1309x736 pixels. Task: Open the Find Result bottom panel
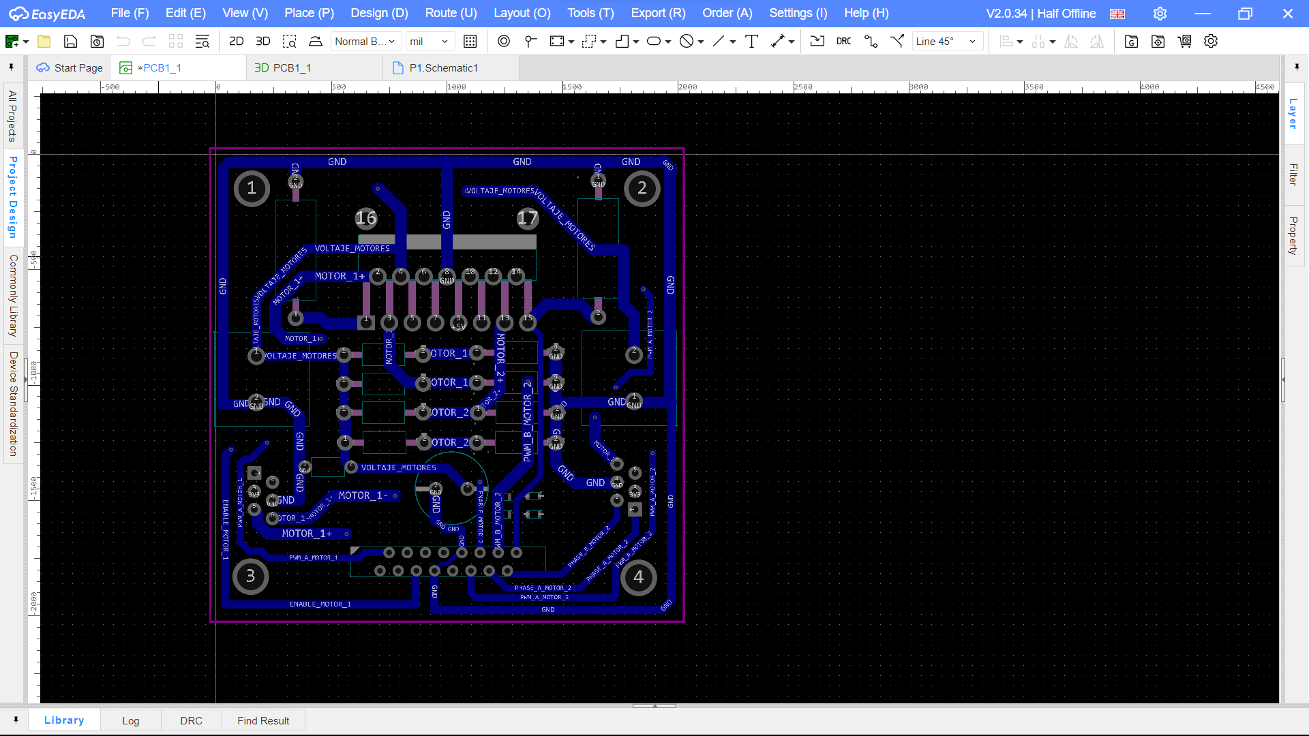(263, 720)
